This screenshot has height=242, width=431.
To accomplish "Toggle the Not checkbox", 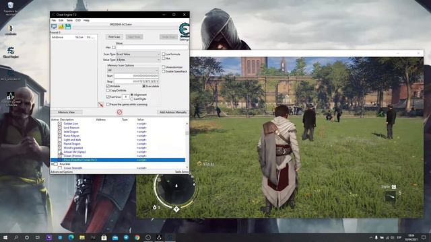I will [163, 58].
